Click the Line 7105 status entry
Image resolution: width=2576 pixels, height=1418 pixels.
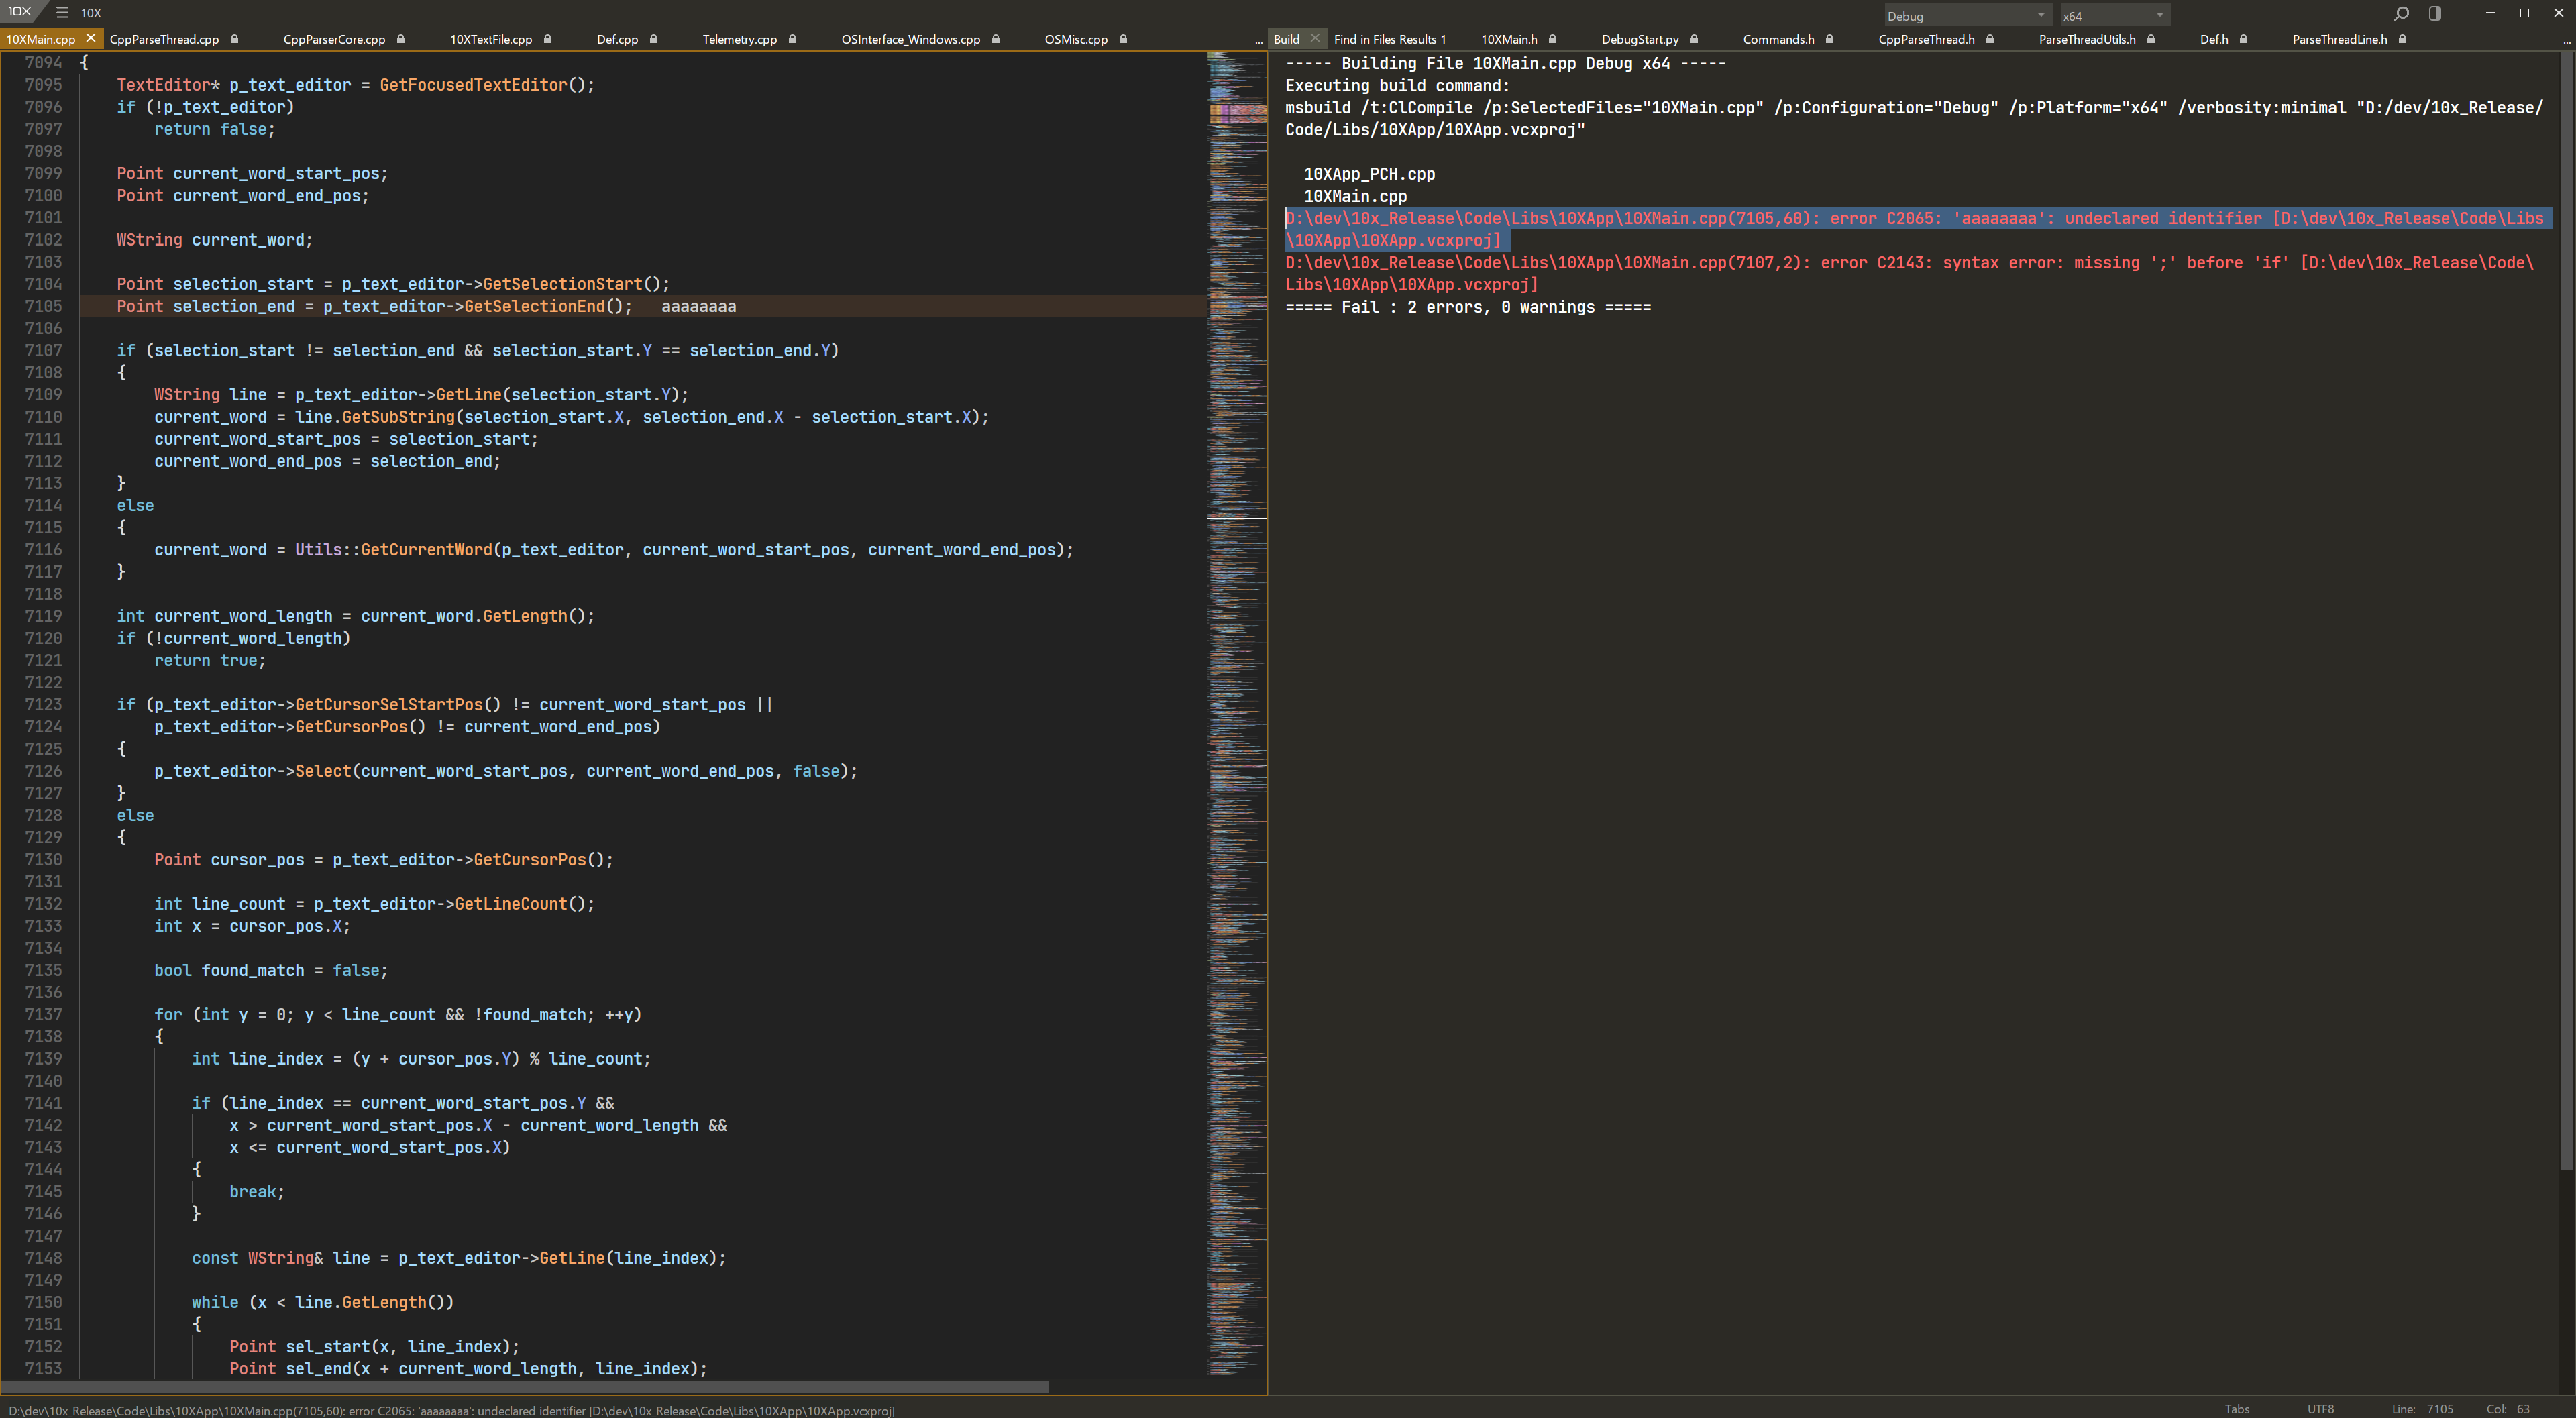(x=2422, y=1409)
